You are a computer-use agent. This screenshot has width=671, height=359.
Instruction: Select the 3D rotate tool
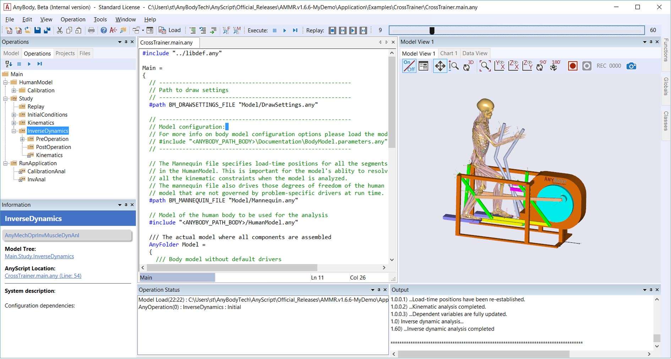pos(468,66)
